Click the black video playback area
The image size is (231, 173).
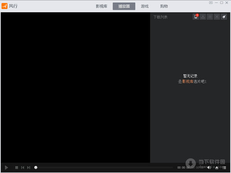(75, 87)
